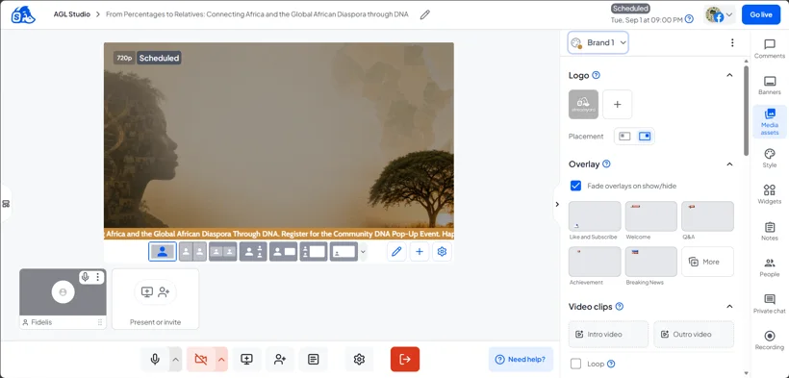The image size is (789, 378).
Task: Click the Overlay help icon
Action: coord(606,164)
